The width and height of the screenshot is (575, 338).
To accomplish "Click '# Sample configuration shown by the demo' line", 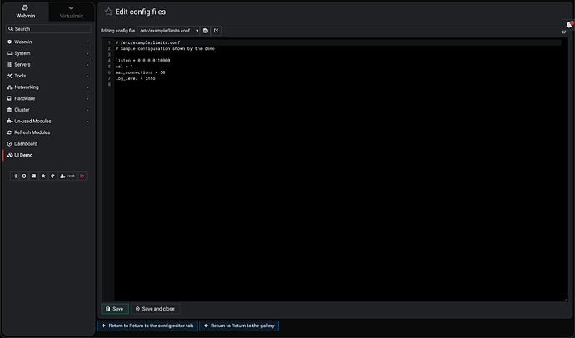I will point(165,49).
